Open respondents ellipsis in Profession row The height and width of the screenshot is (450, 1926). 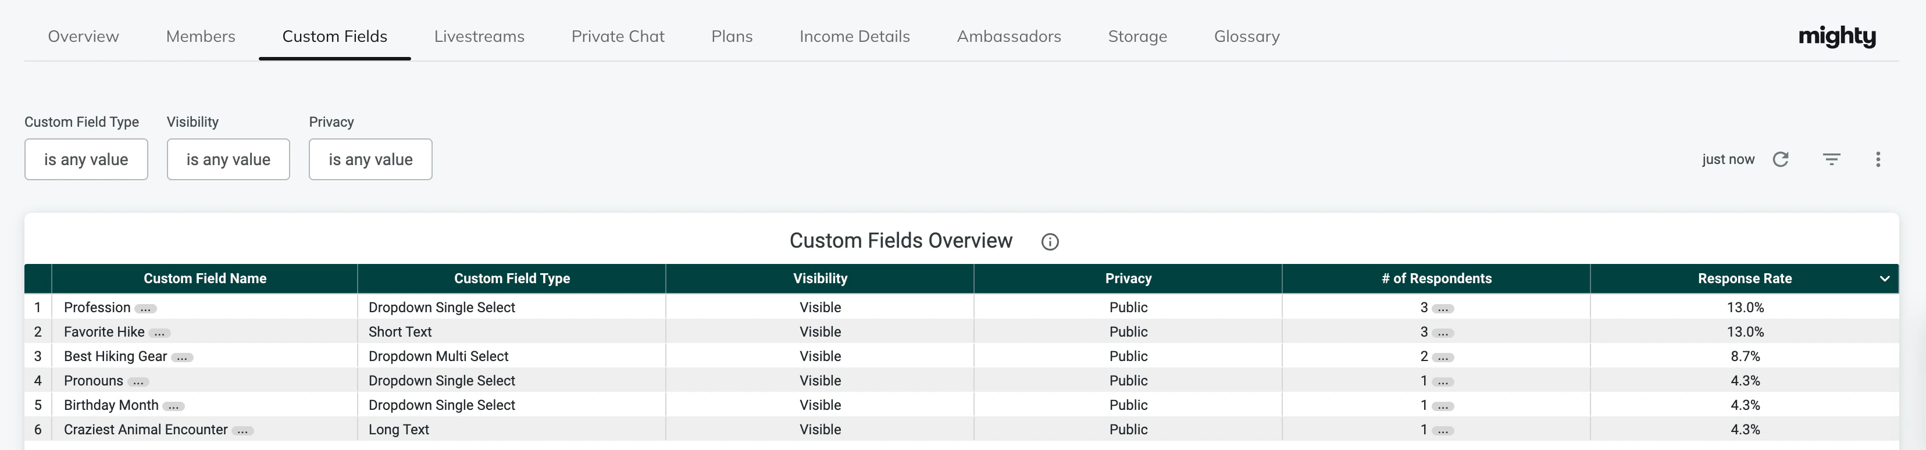[1443, 309]
